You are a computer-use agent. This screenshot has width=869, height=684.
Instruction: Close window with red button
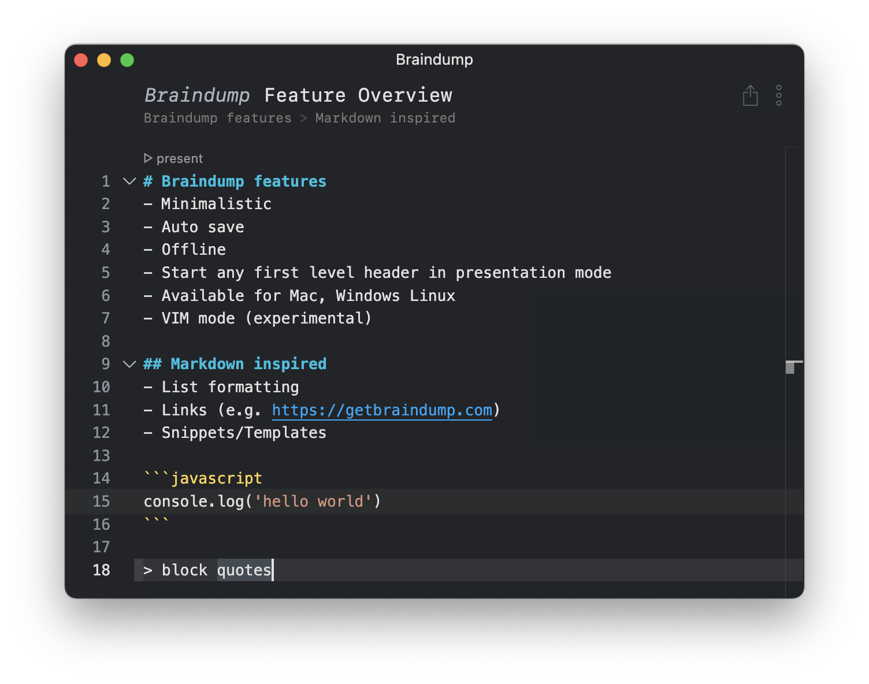pyautogui.click(x=81, y=60)
